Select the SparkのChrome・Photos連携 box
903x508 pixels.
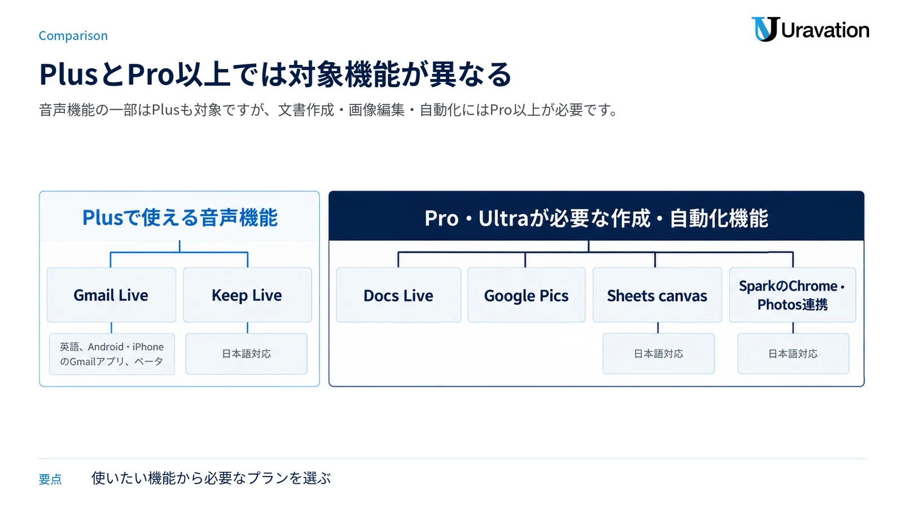click(792, 295)
